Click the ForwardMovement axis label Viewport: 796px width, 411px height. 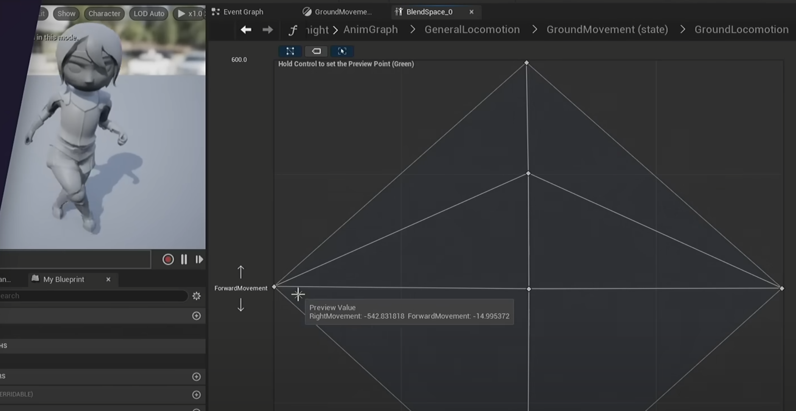(241, 288)
